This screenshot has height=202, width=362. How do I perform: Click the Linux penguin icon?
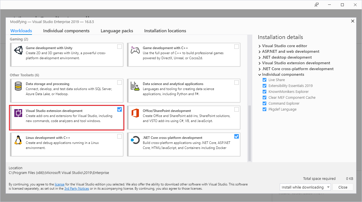point(18,140)
